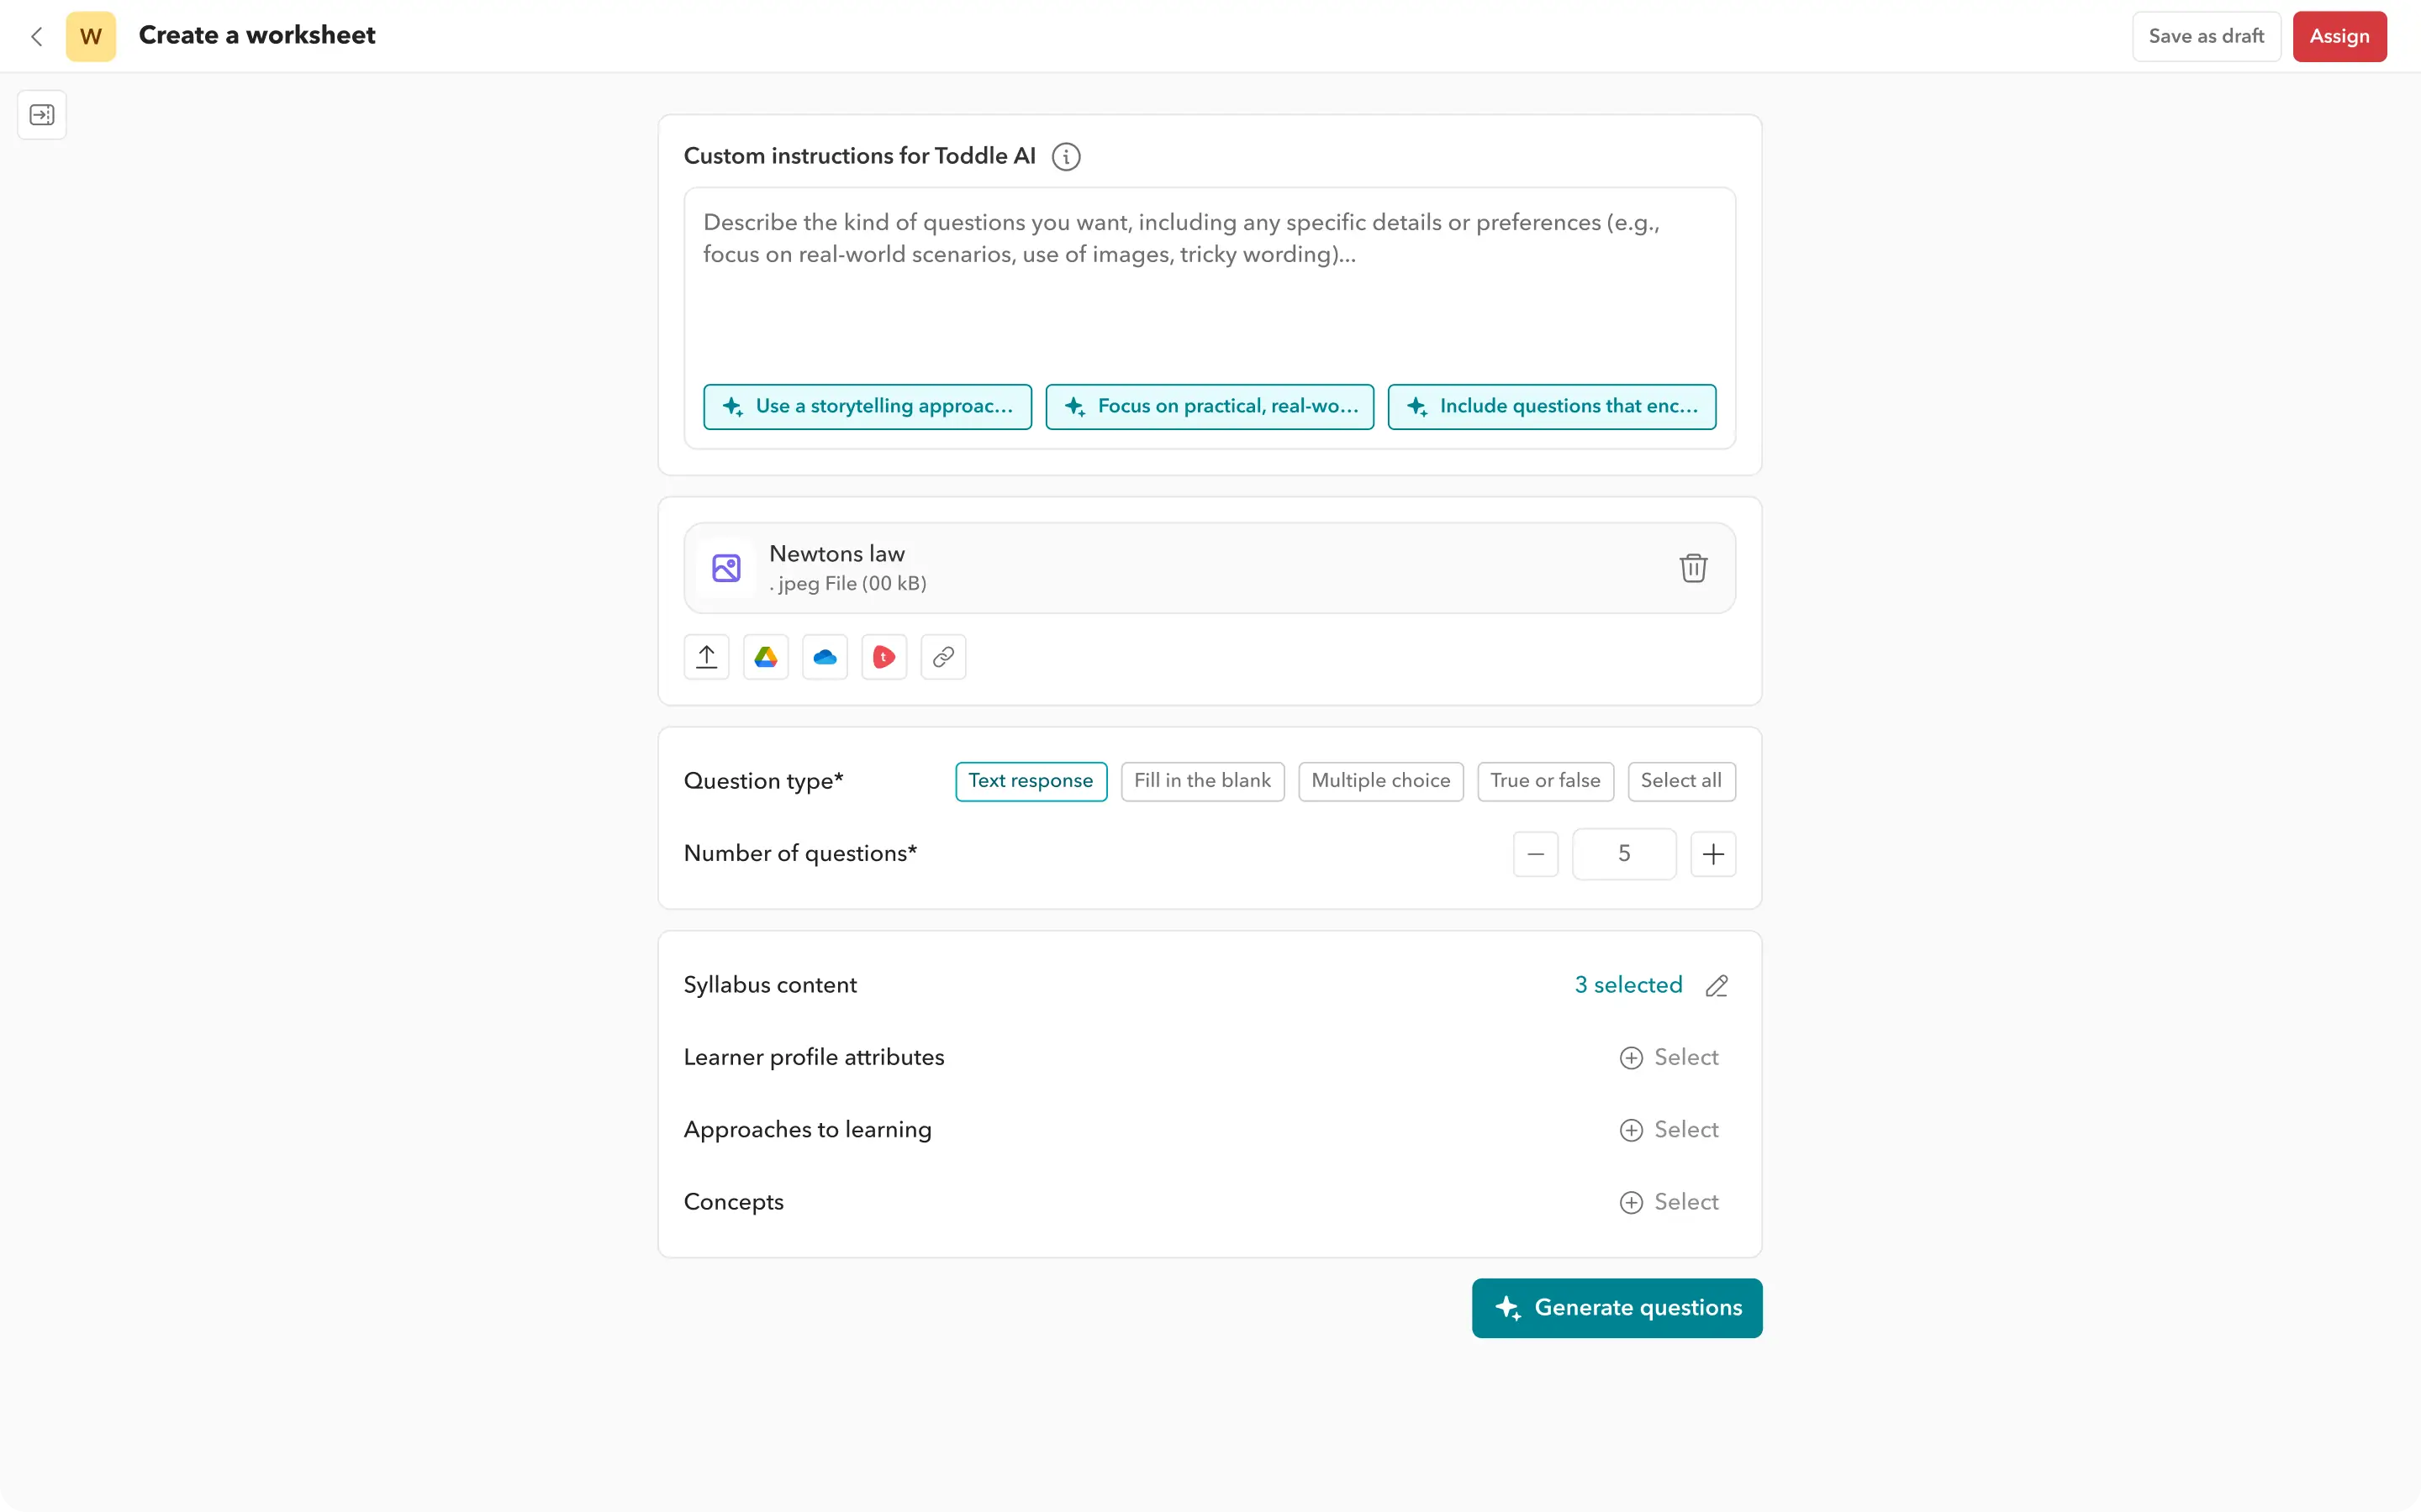Delete the Newtons law attachment
Screen dimensions: 2421x1512
(1693, 567)
